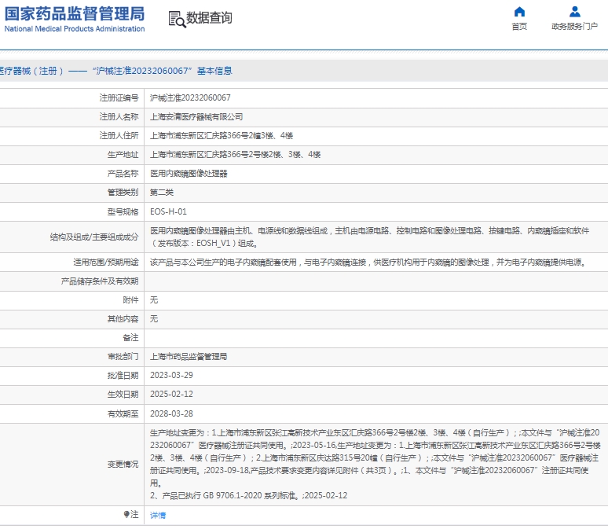Click the 管理类别 label

123,193
